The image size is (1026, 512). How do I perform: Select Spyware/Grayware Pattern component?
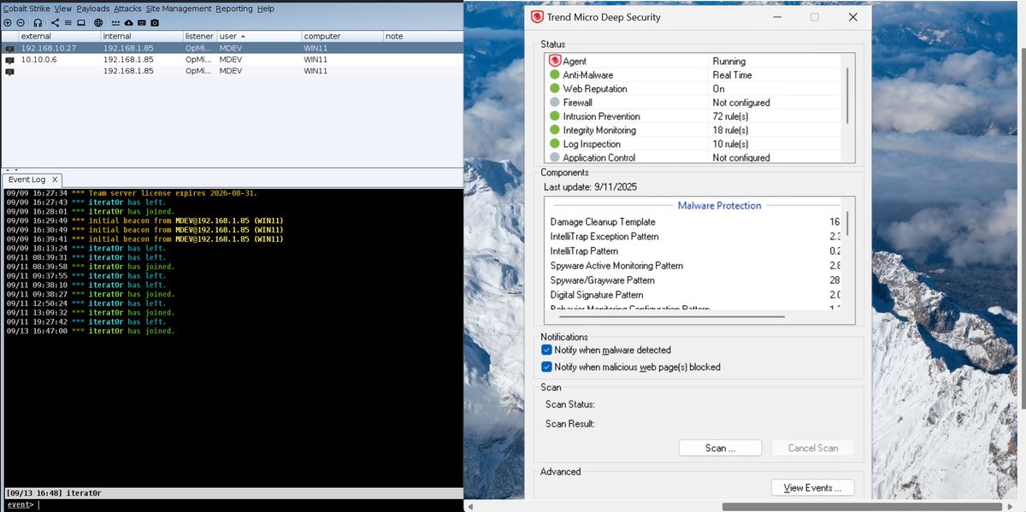tap(602, 280)
